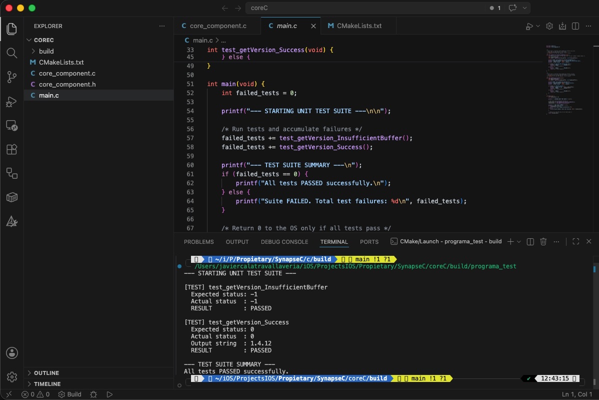Click the launch play icon in status bar
The height and width of the screenshot is (400, 599).
click(x=109, y=394)
